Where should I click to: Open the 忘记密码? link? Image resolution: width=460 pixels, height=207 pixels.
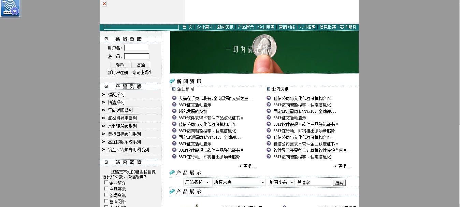(x=142, y=72)
